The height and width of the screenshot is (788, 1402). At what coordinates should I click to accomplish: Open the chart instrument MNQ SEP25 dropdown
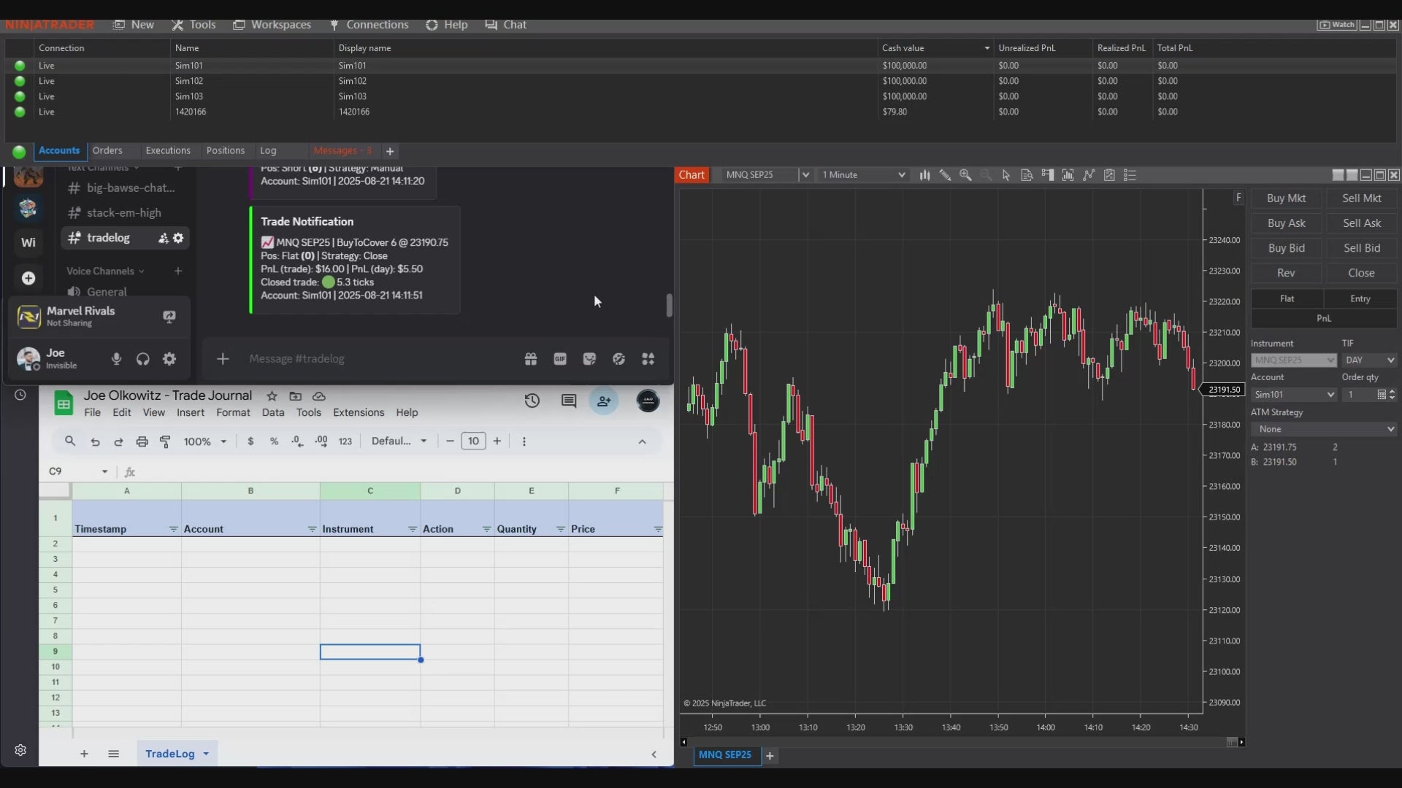[x=805, y=175]
